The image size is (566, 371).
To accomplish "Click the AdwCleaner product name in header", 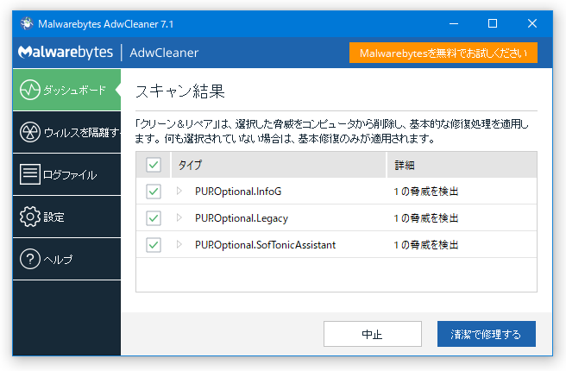I will tap(164, 53).
